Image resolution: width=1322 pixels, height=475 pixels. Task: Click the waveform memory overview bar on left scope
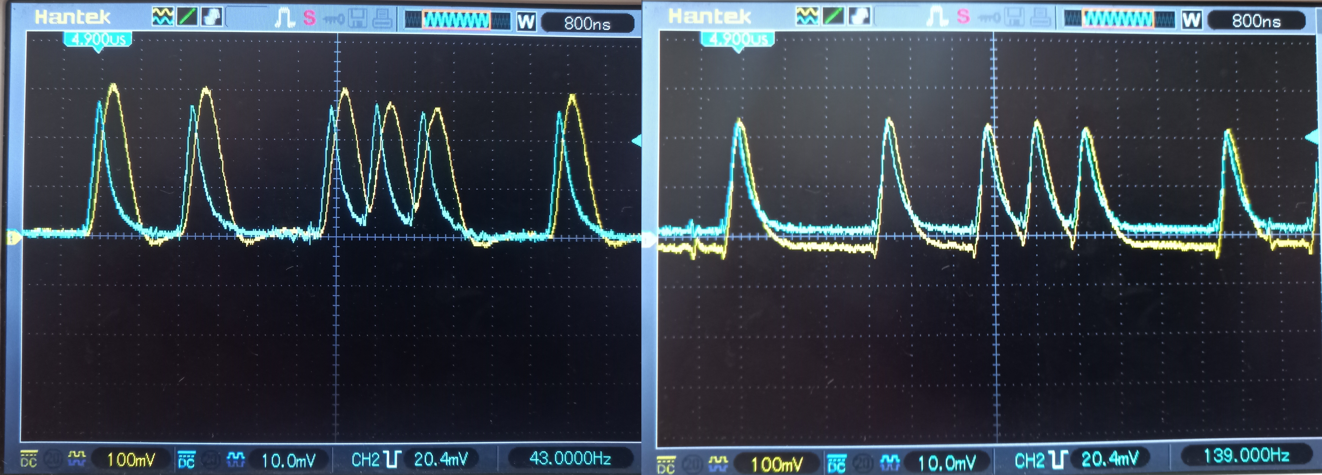[x=458, y=21]
